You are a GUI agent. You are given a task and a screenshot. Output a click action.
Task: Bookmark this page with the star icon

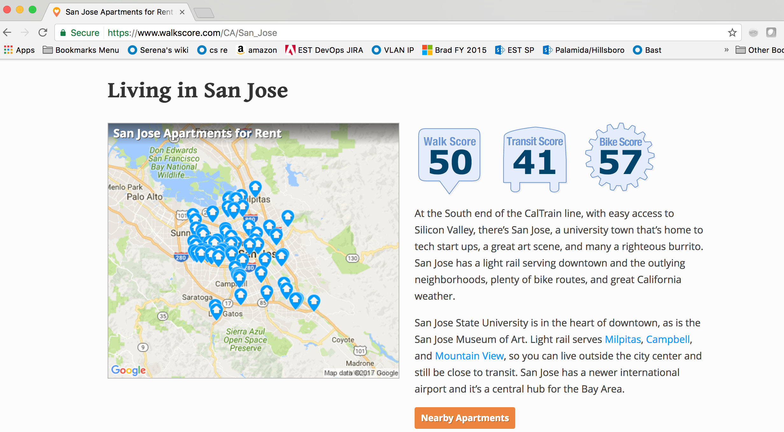click(732, 32)
